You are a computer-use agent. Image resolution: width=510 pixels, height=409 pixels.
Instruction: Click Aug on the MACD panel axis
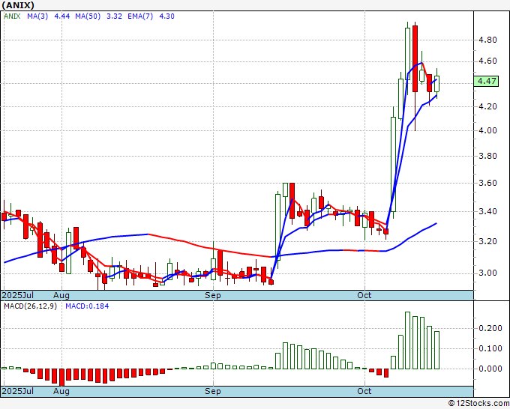[x=61, y=391]
